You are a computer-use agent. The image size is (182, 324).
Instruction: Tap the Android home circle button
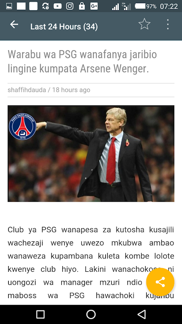pos(91,314)
